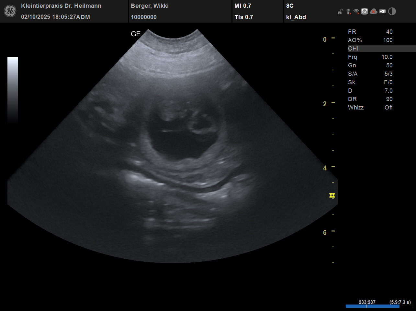Screen dimensions: 416x311
Task: Click patient name Berger, Wikki
Action: point(150,6)
